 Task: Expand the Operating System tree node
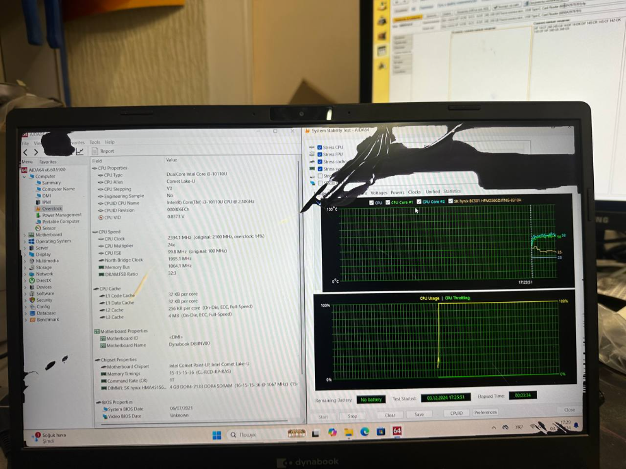25,241
